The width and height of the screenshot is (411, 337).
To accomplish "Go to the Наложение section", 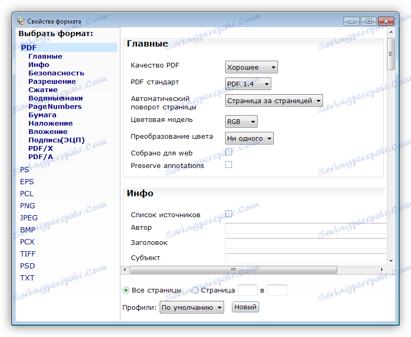I will [x=51, y=123].
